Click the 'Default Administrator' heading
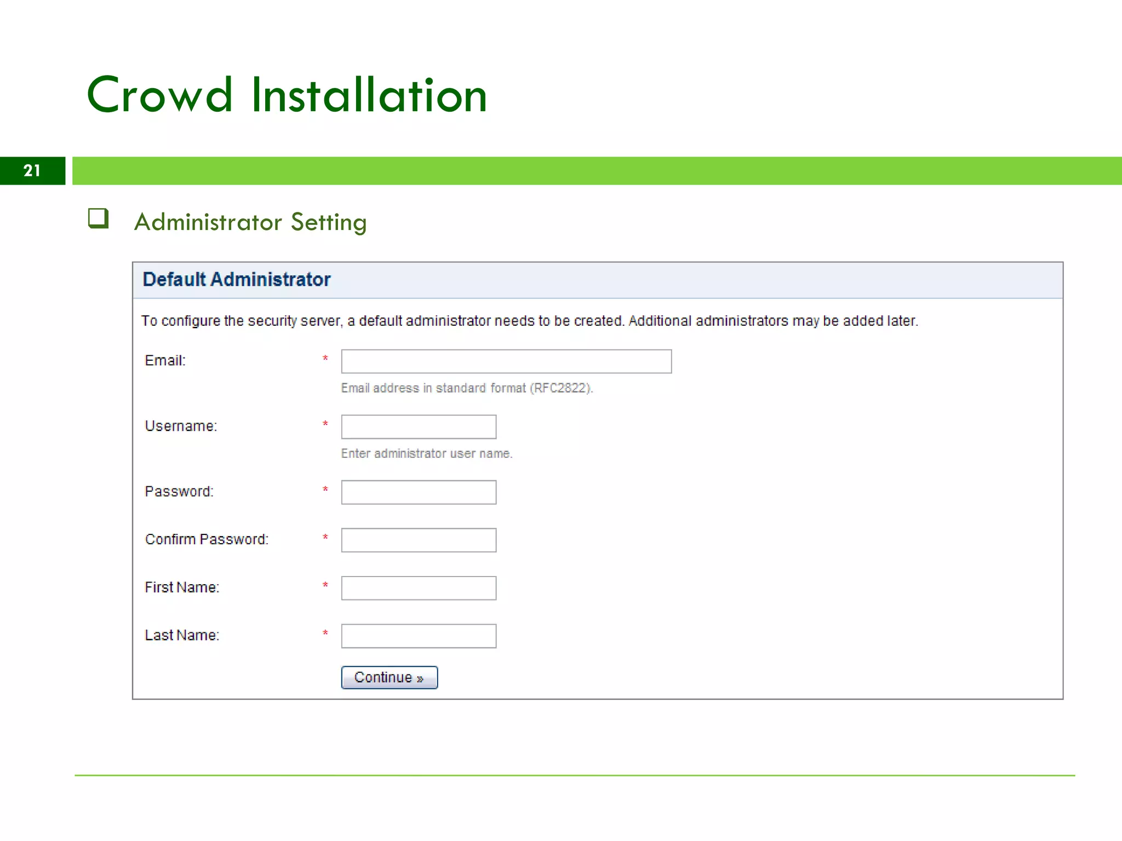 pyautogui.click(x=237, y=280)
